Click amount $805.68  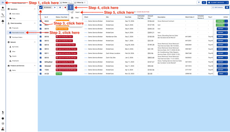tap(151, 57)
